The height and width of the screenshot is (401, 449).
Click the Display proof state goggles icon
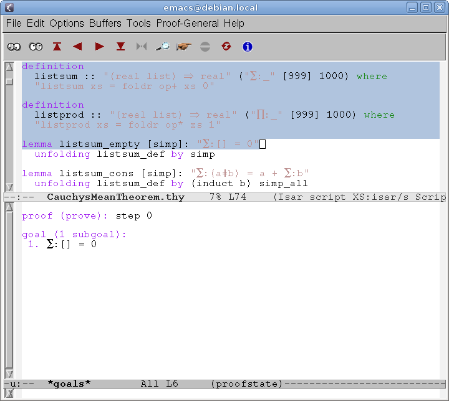coord(14,47)
